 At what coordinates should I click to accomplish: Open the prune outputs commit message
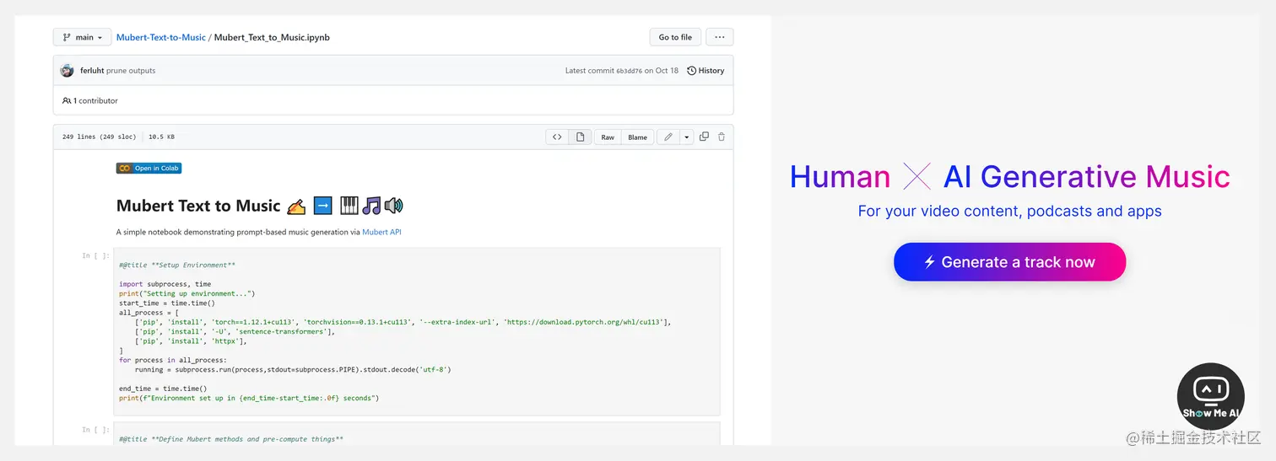coord(131,71)
